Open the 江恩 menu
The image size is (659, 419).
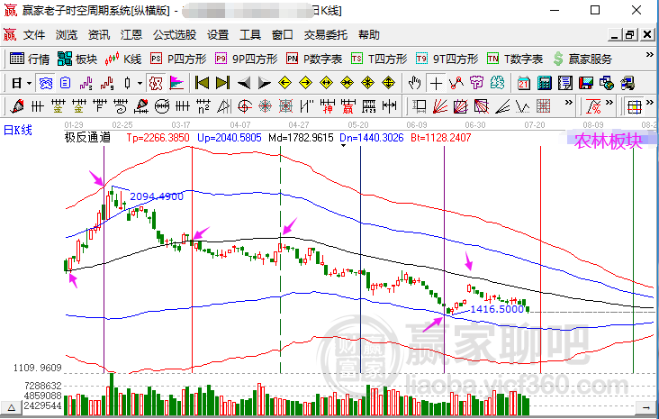click(x=131, y=35)
